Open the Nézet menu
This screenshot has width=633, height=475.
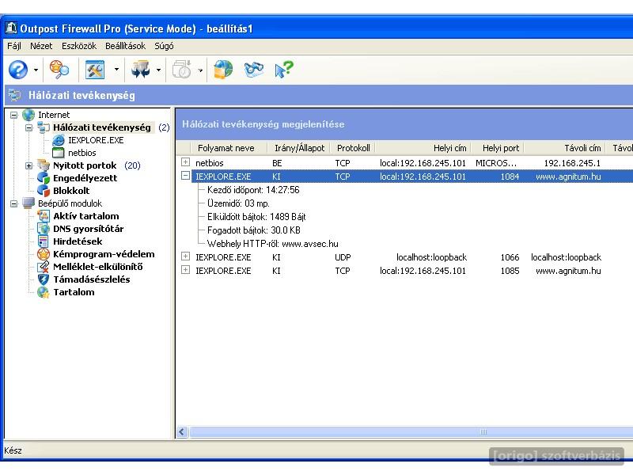click(x=41, y=46)
